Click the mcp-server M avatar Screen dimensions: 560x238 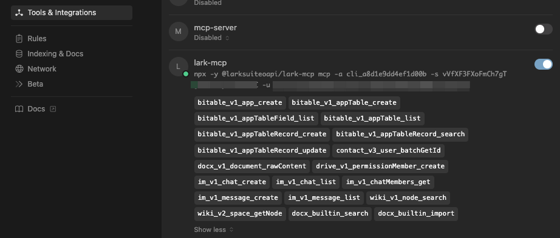tap(178, 31)
